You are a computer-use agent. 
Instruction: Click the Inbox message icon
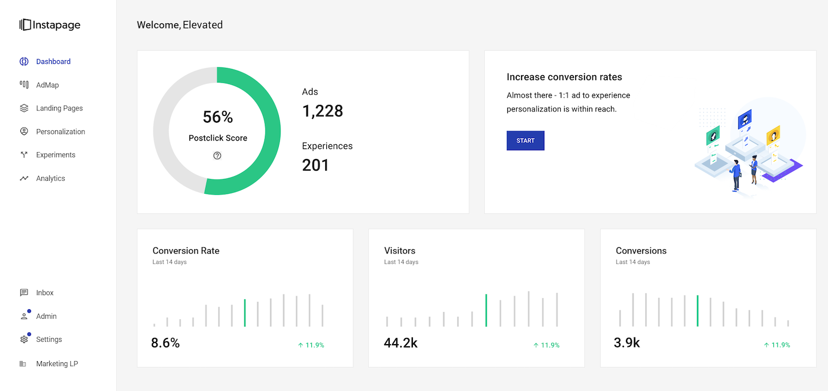point(24,293)
